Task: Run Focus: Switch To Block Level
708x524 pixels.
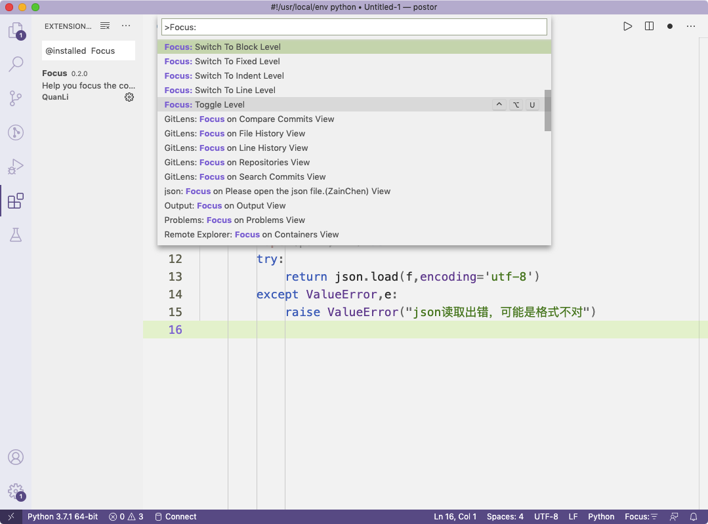Action: [x=354, y=47]
